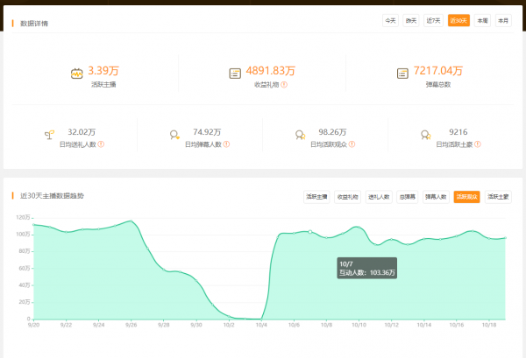Screen dimensions: 526x358
Task: Switch the chart to 活跃土豪
Action: pos(498,197)
